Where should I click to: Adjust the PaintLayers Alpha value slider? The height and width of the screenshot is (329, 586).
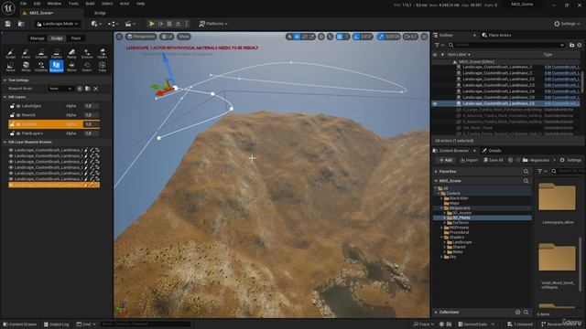pos(92,133)
